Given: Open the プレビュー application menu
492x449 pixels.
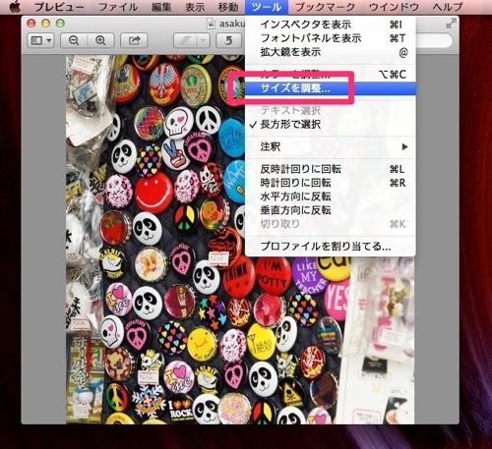Looking at the screenshot, I should [x=59, y=7].
